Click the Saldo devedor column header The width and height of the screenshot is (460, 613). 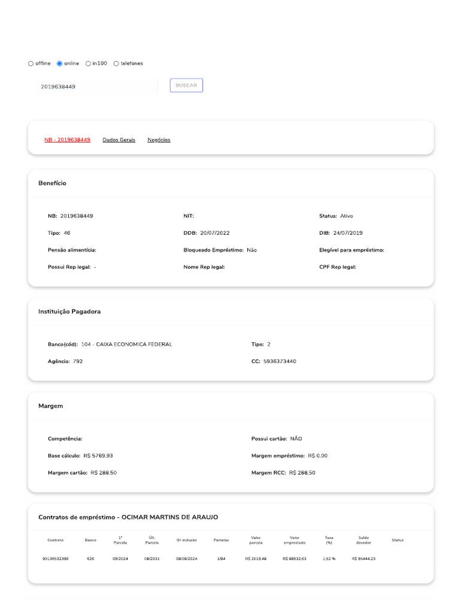click(364, 540)
